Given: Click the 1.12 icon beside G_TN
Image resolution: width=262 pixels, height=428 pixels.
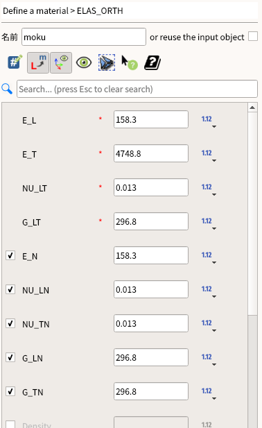Looking at the screenshot, I should [x=207, y=391].
